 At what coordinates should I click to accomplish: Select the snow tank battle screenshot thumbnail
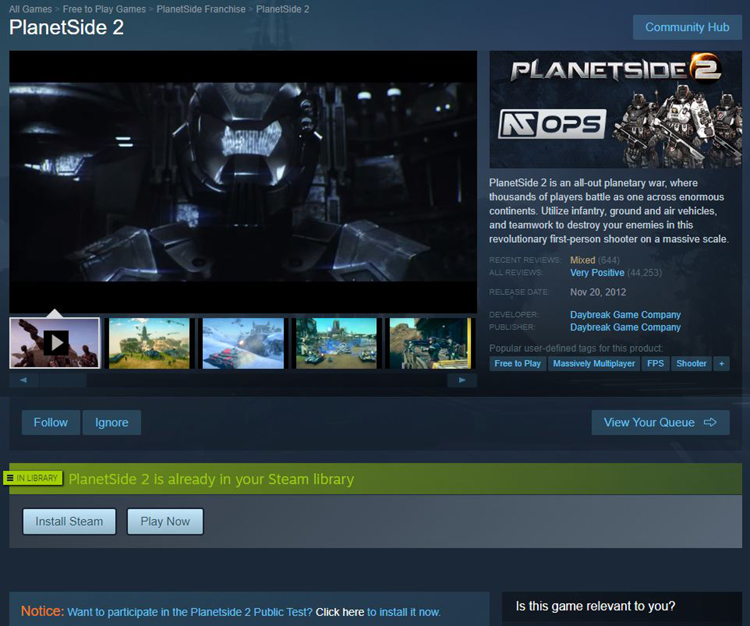(243, 342)
